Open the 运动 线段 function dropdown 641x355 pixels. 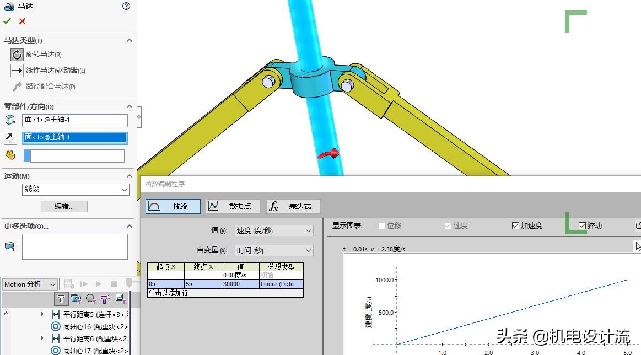pyautogui.click(x=75, y=190)
